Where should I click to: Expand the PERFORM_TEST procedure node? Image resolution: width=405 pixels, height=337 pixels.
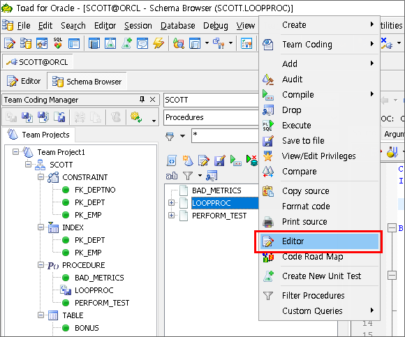(x=171, y=215)
